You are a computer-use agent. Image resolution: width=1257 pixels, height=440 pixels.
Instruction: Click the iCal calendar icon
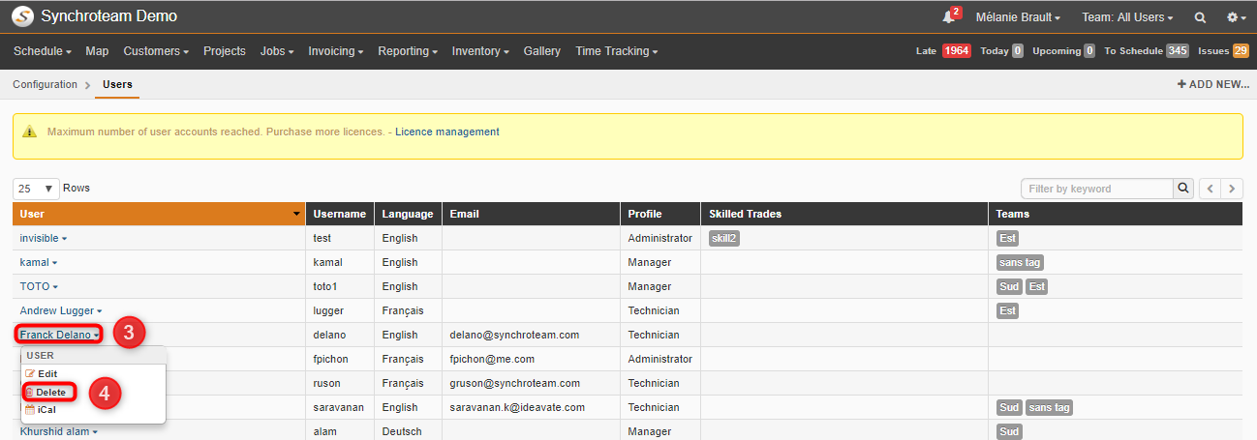[30, 410]
